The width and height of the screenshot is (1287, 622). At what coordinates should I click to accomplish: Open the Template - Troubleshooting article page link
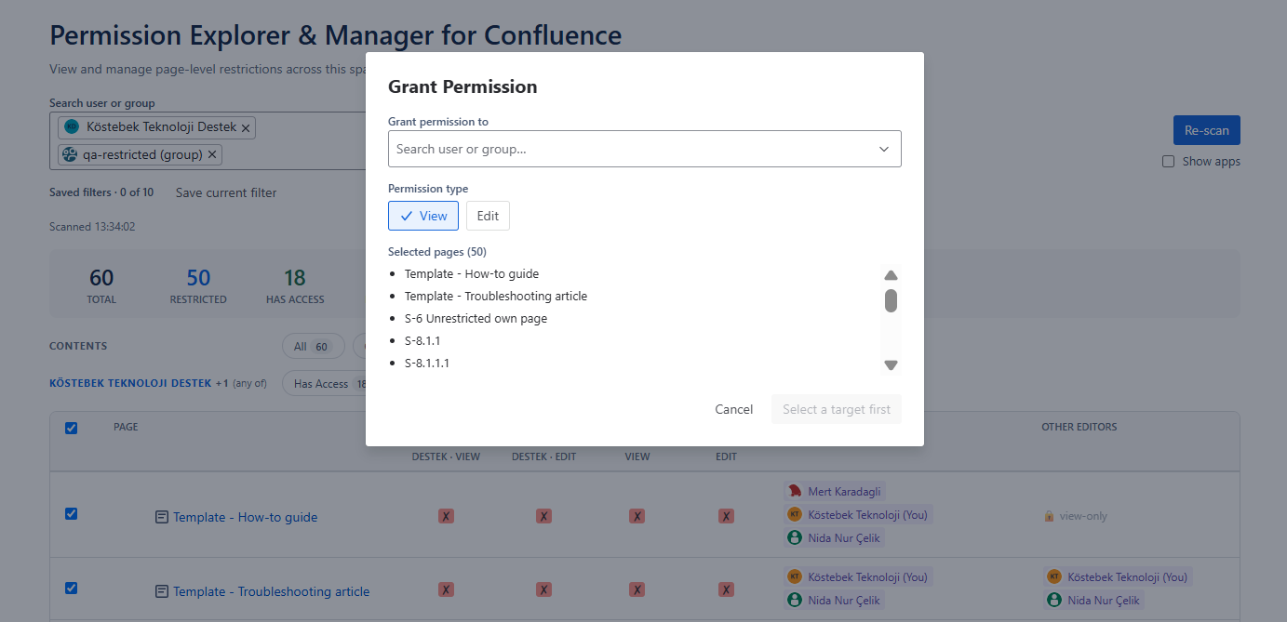(272, 591)
